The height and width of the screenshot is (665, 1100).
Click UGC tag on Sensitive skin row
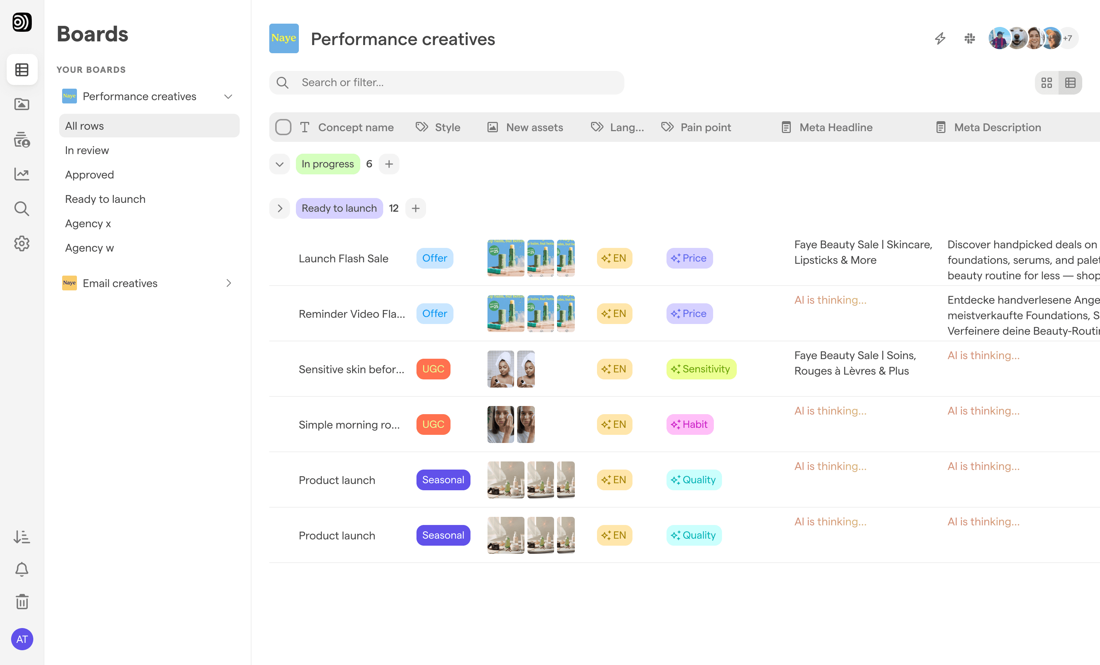[x=433, y=369]
